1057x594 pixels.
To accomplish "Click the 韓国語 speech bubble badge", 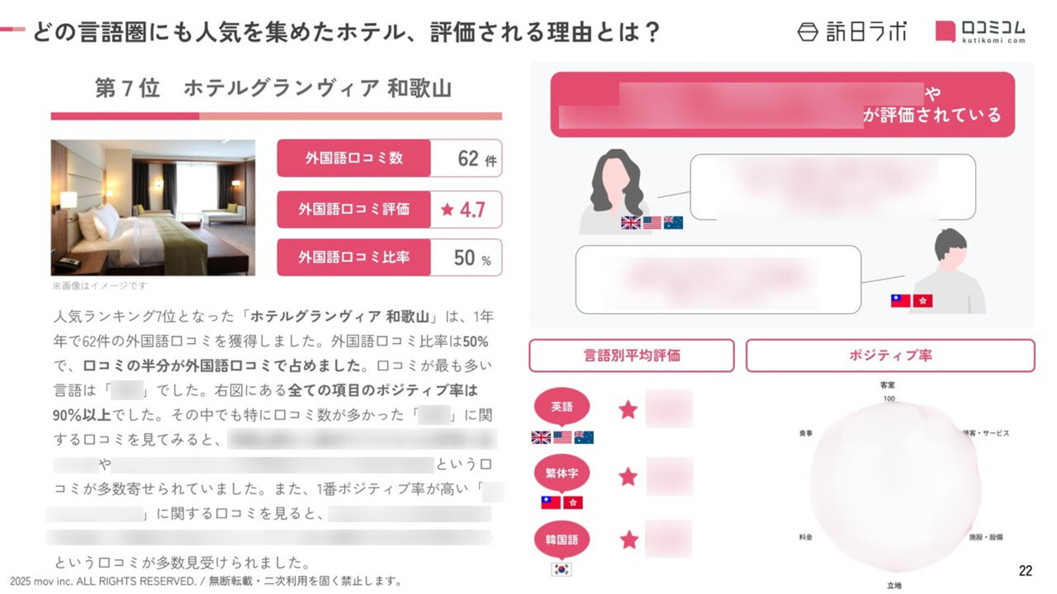I will coord(562,540).
